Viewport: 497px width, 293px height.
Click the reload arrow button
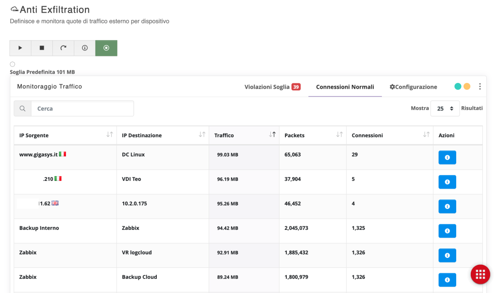63,48
